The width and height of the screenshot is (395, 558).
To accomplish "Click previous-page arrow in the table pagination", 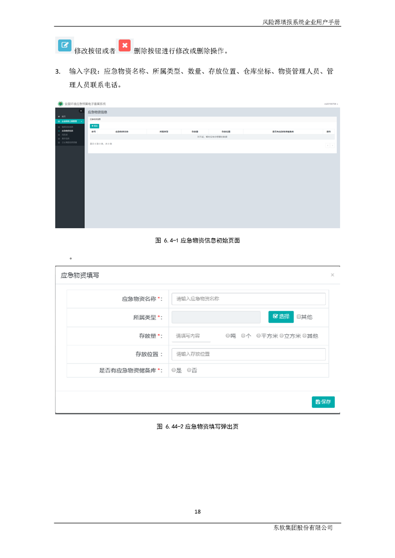I will coord(328,145).
